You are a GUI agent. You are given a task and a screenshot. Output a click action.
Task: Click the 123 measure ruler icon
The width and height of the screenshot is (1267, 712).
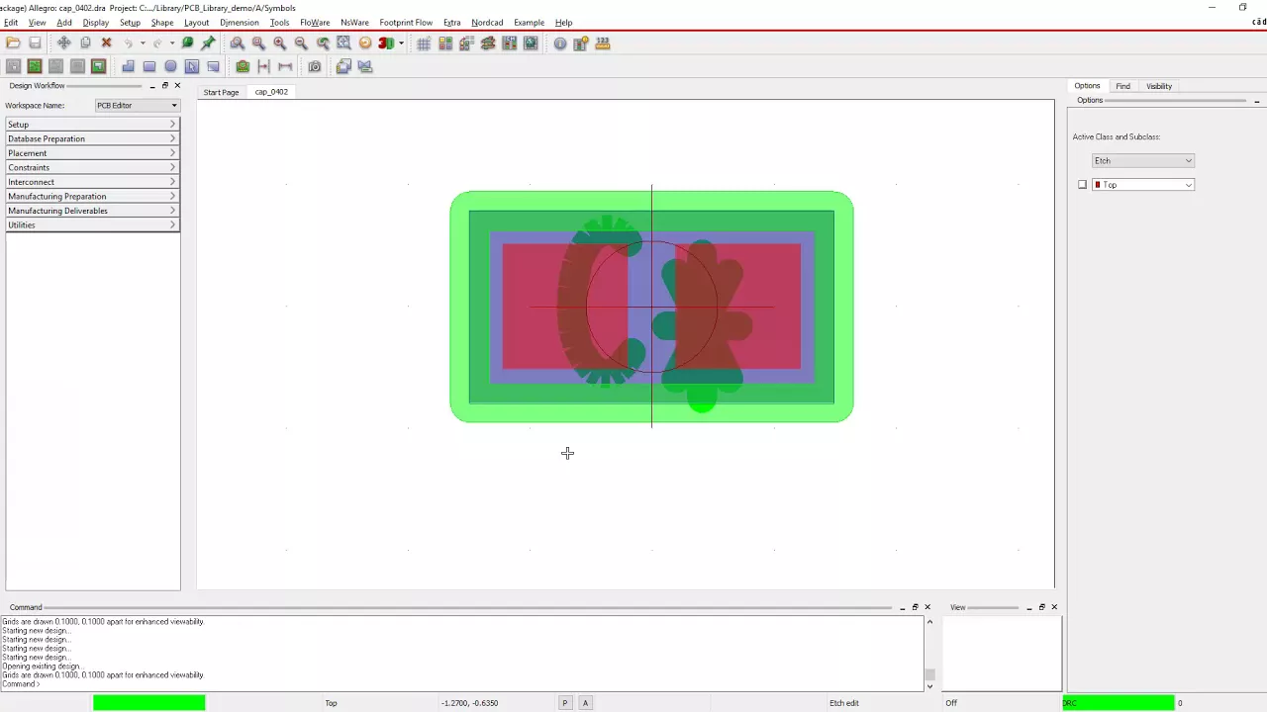point(603,43)
